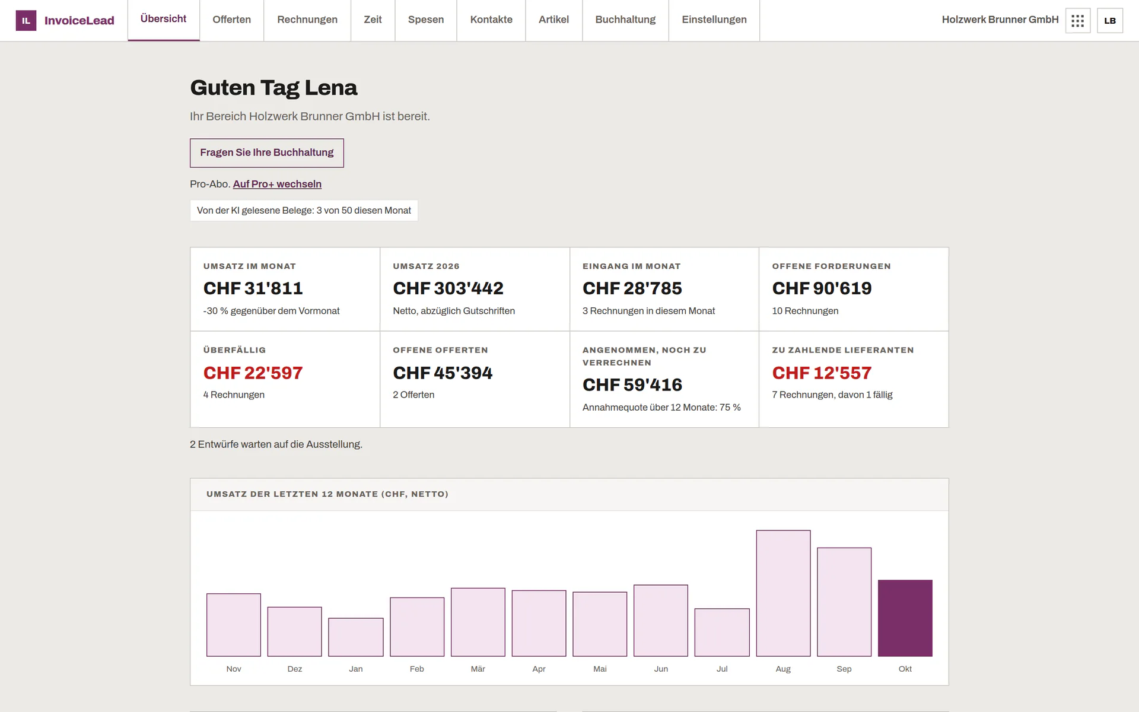The width and height of the screenshot is (1139, 712).
Task: Select the Okt bar in the chart
Action: point(905,618)
